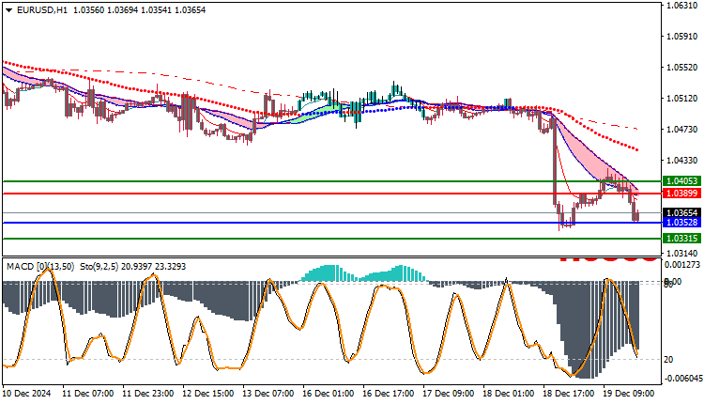The height and width of the screenshot is (404, 704).
Task: Click the 18 Dec 01:00 time label
Action: (x=508, y=394)
